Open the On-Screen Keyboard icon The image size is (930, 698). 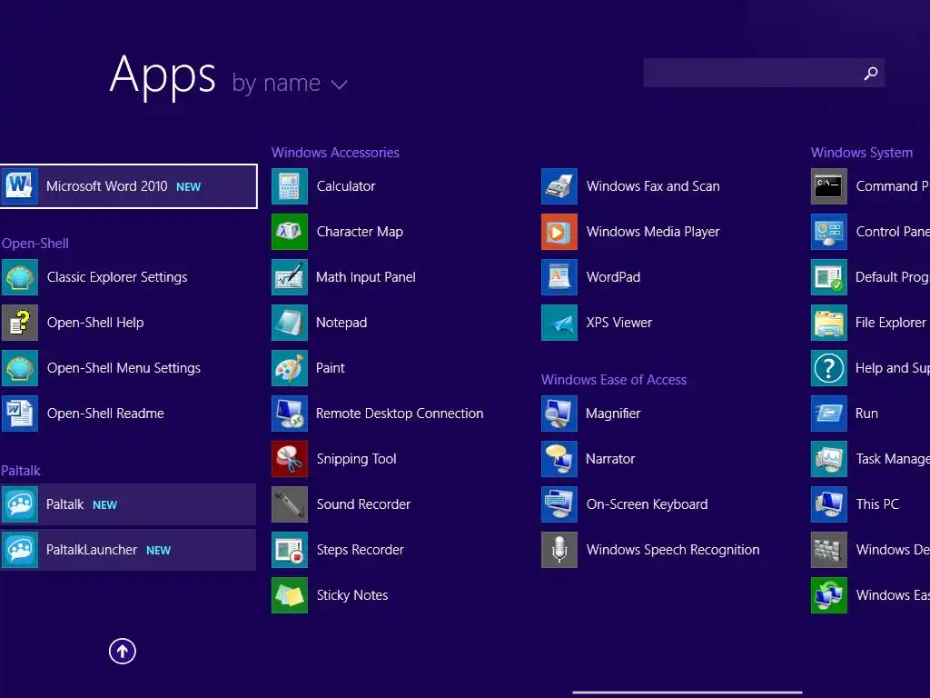point(559,504)
